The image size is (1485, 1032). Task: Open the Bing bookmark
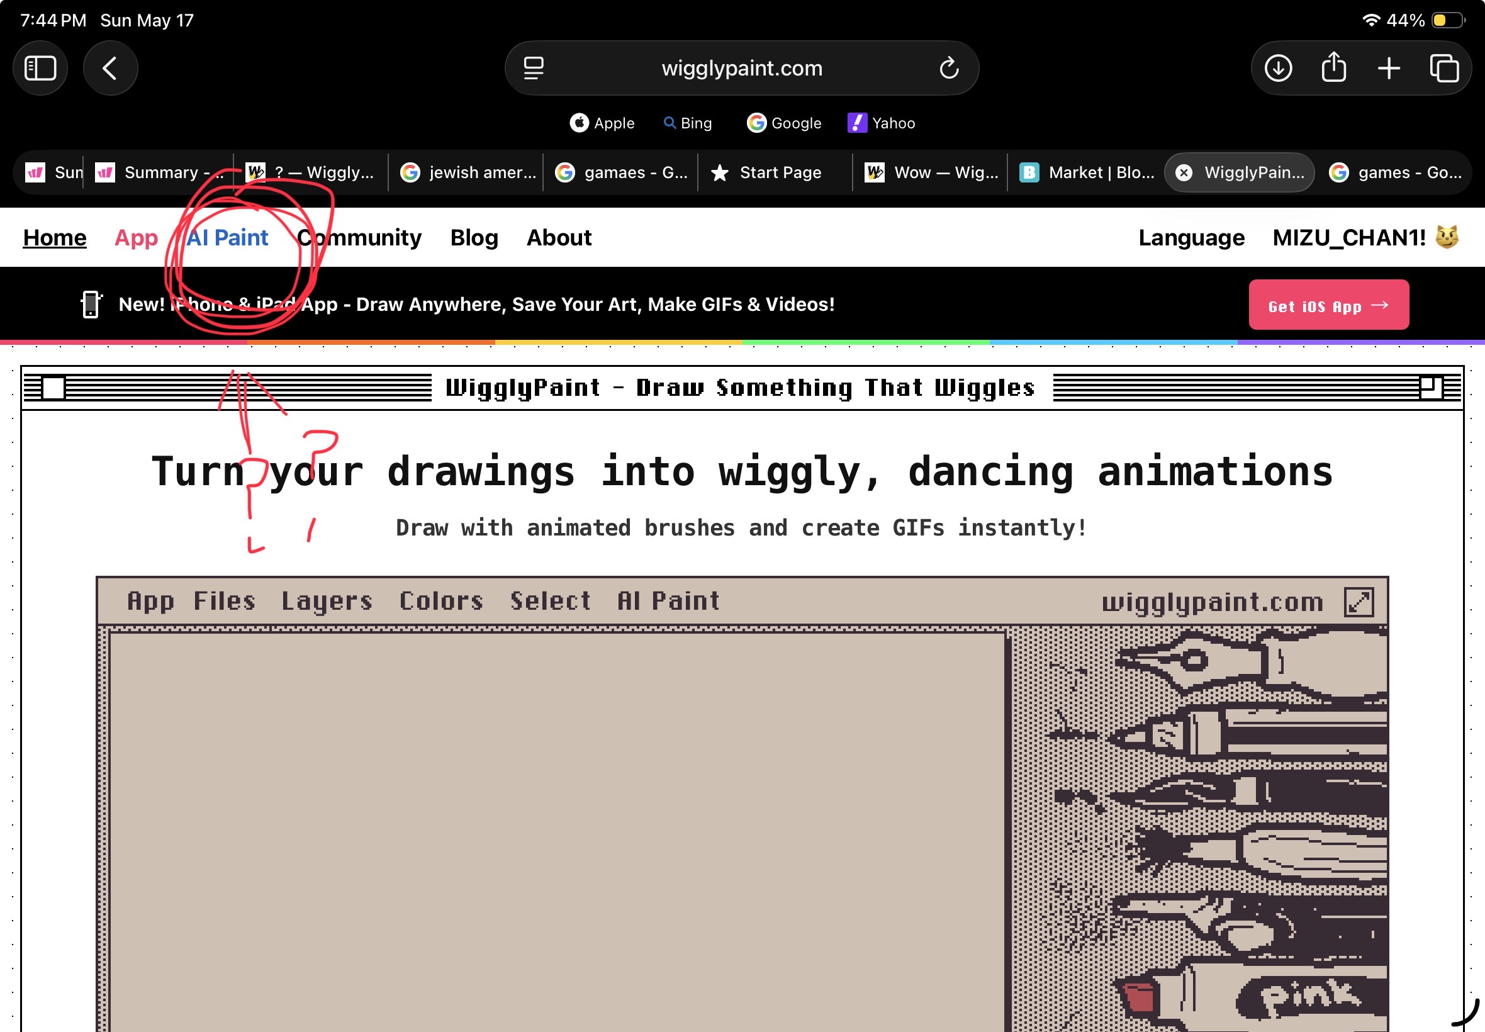pyautogui.click(x=688, y=123)
